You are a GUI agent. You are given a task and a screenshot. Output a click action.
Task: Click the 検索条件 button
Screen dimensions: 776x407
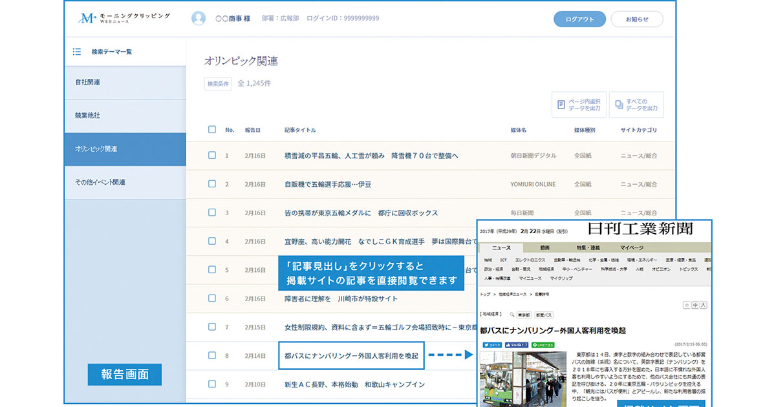pos(218,83)
